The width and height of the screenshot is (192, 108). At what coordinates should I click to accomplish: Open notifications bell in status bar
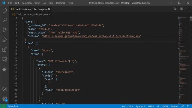click(188, 106)
